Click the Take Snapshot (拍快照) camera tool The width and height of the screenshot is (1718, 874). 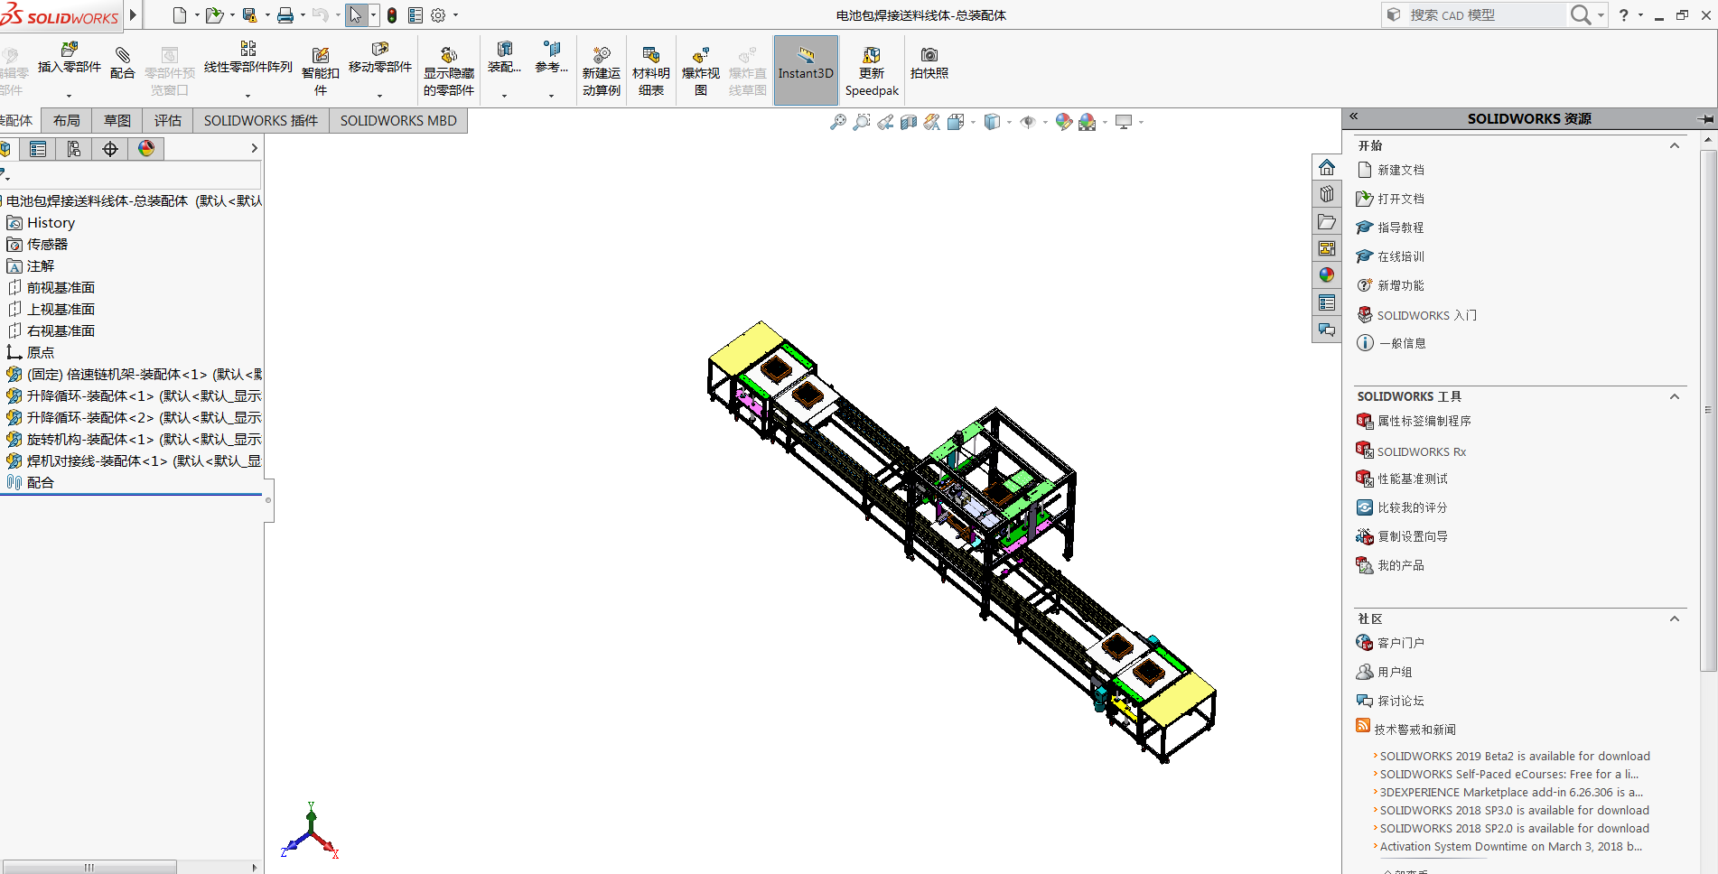tap(929, 63)
